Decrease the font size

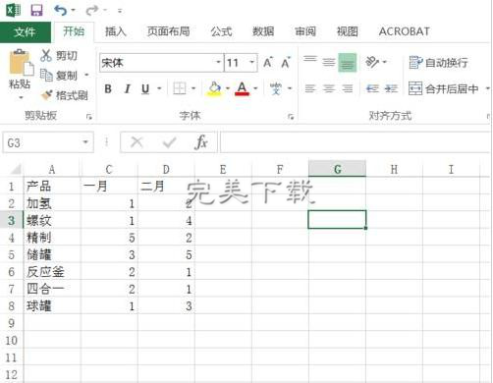coord(286,63)
